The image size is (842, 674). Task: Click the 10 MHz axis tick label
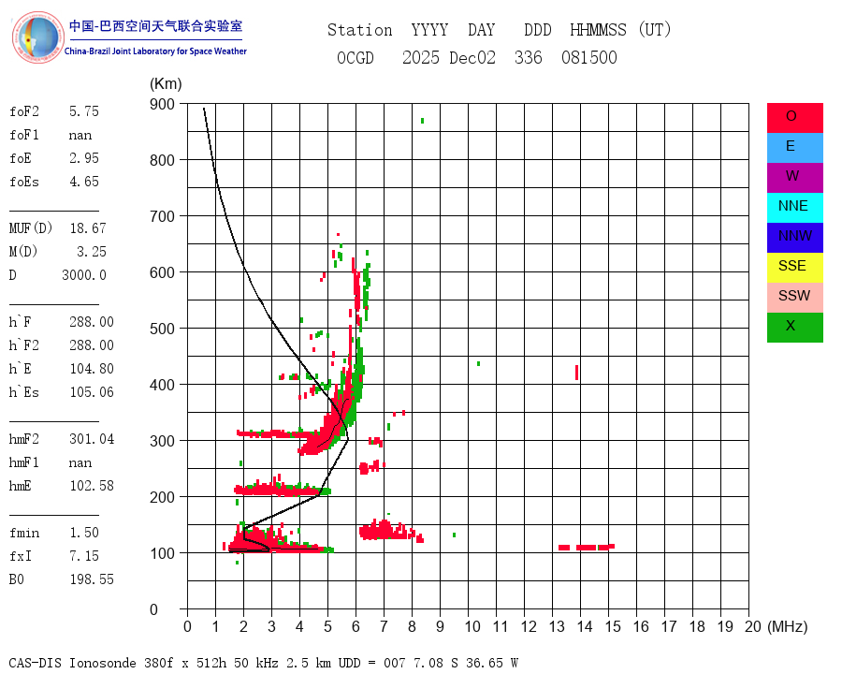coord(472,626)
